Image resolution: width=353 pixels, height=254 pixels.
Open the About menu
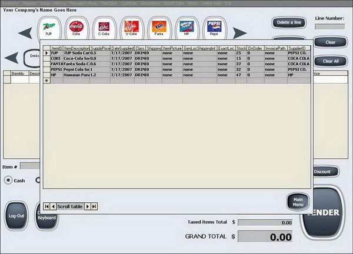click(x=192, y=3)
